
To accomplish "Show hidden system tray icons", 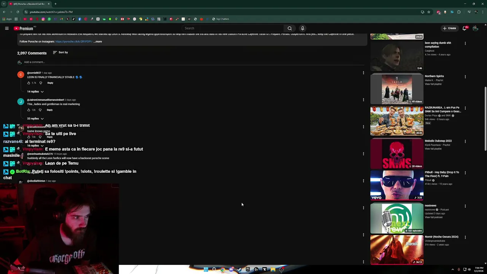I will click(x=452, y=269).
